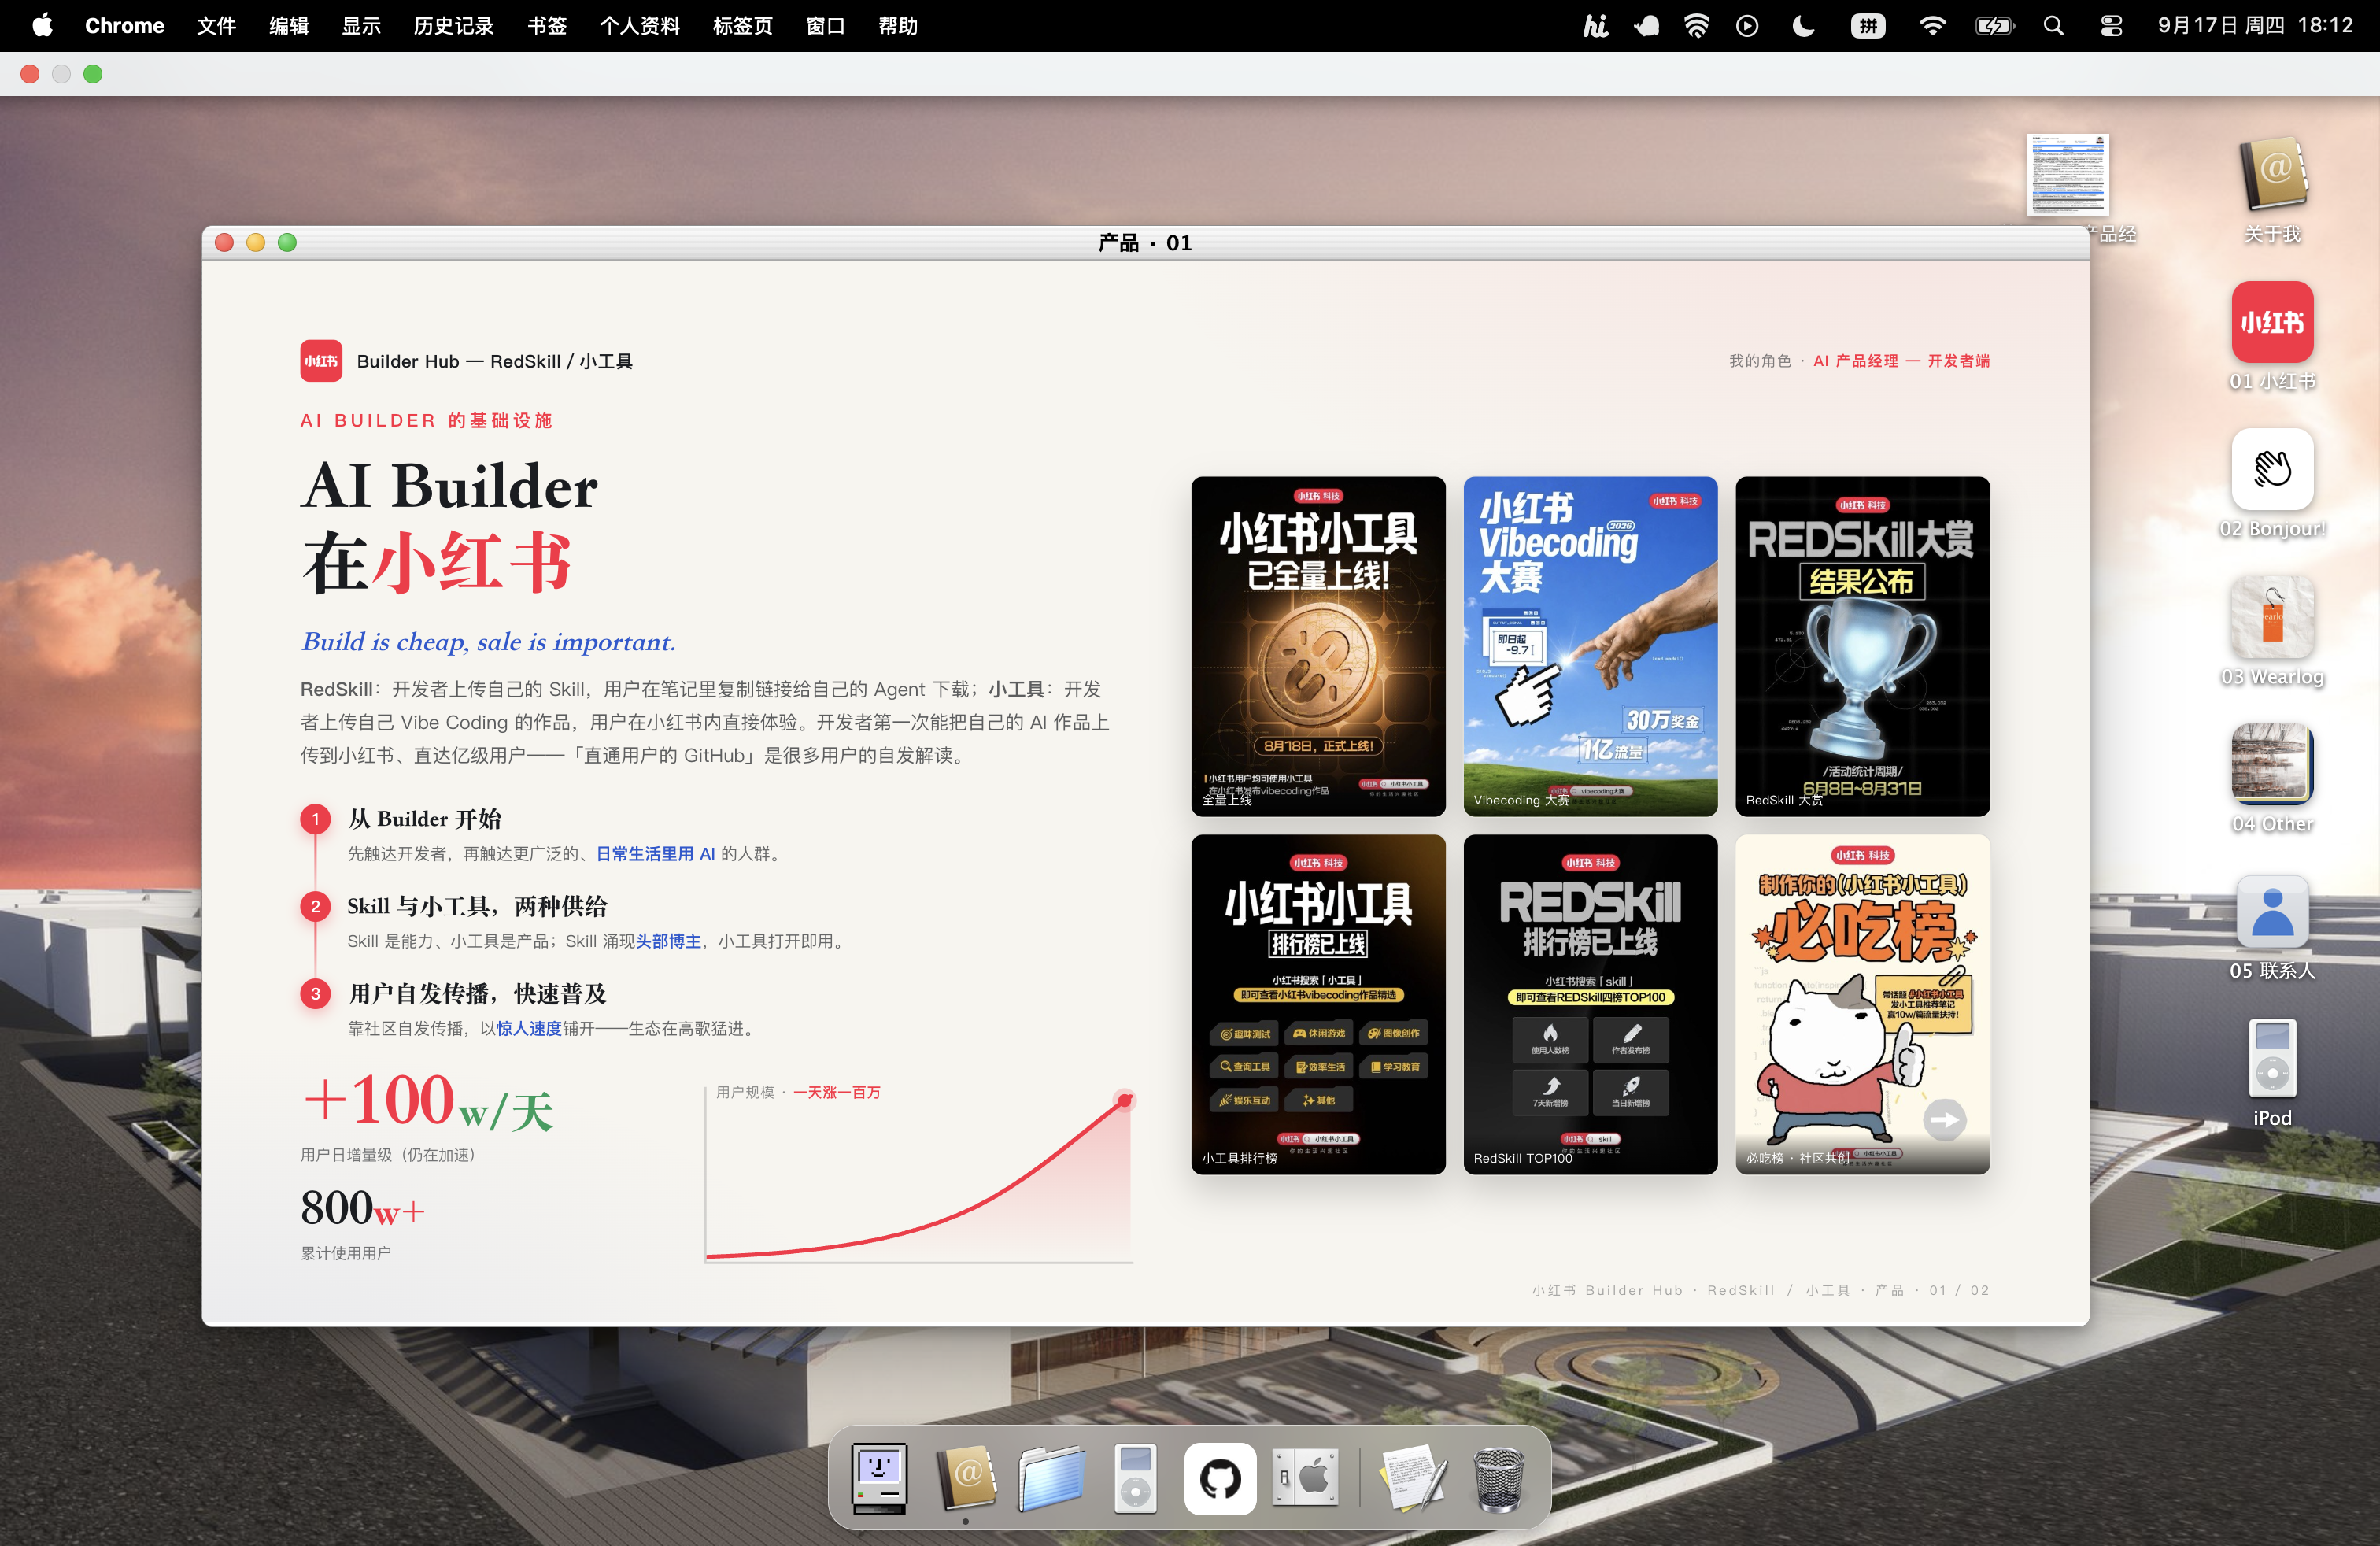The image size is (2380, 1546).
Task: Minimize the 产品 · 01 window
Action: tap(255, 243)
